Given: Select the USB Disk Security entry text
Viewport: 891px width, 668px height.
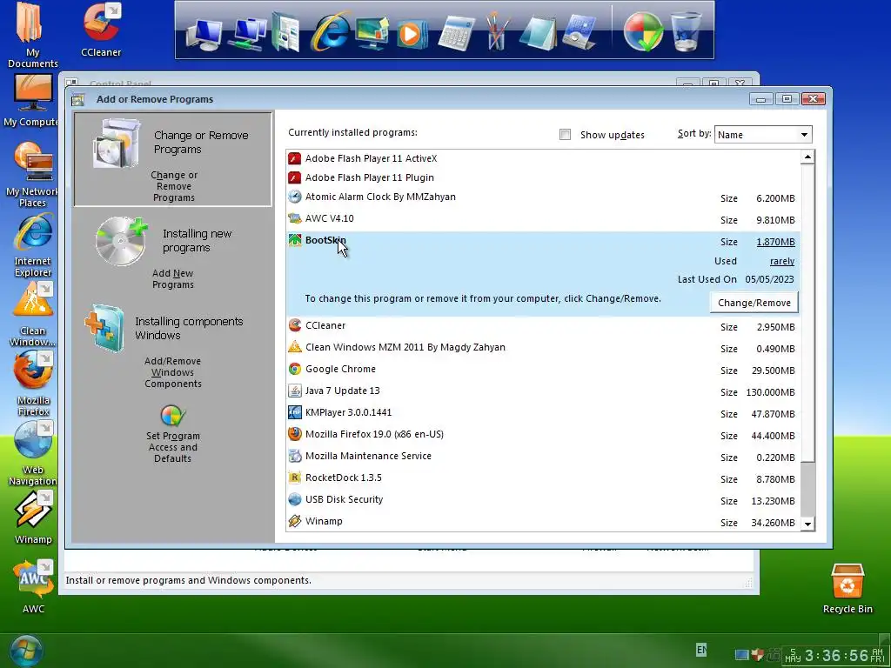Looking at the screenshot, I should 344,499.
